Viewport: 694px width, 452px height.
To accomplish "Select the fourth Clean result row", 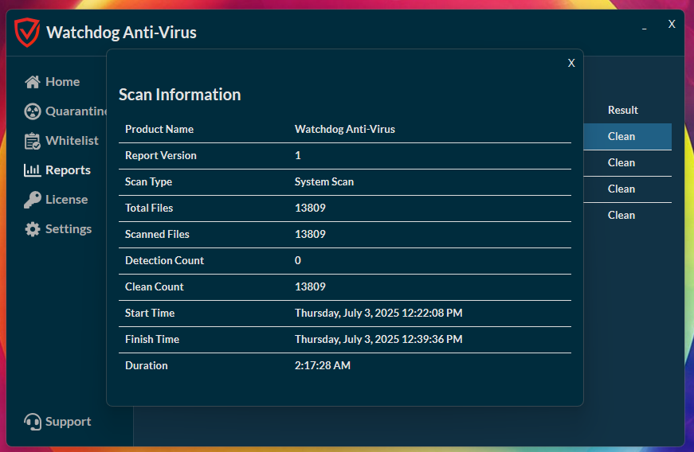I will click(x=627, y=215).
